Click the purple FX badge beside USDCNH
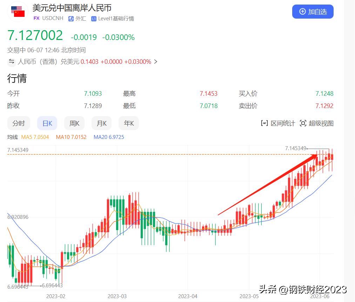Screen dimensions: 355x302 click(x=36, y=19)
